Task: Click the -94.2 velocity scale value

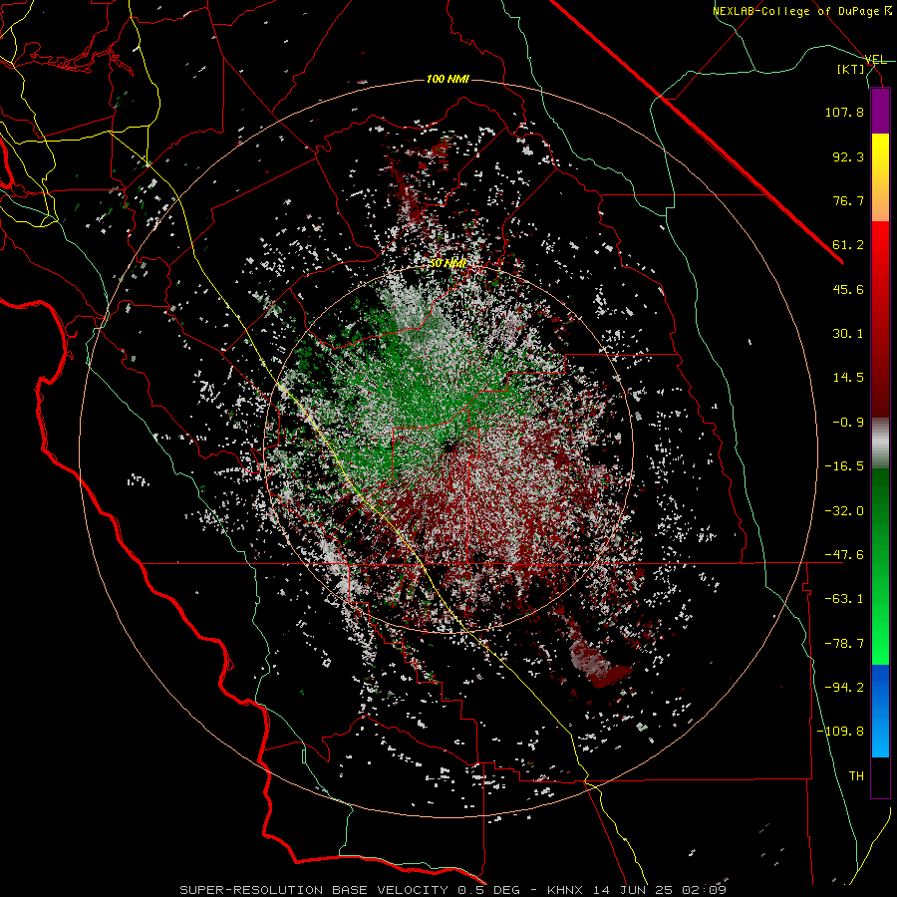Action: (x=844, y=687)
